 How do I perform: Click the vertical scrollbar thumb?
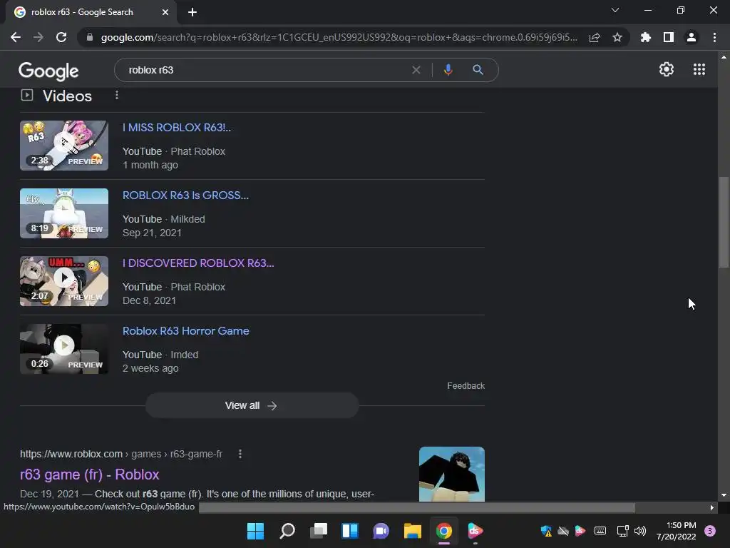click(x=724, y=222)
